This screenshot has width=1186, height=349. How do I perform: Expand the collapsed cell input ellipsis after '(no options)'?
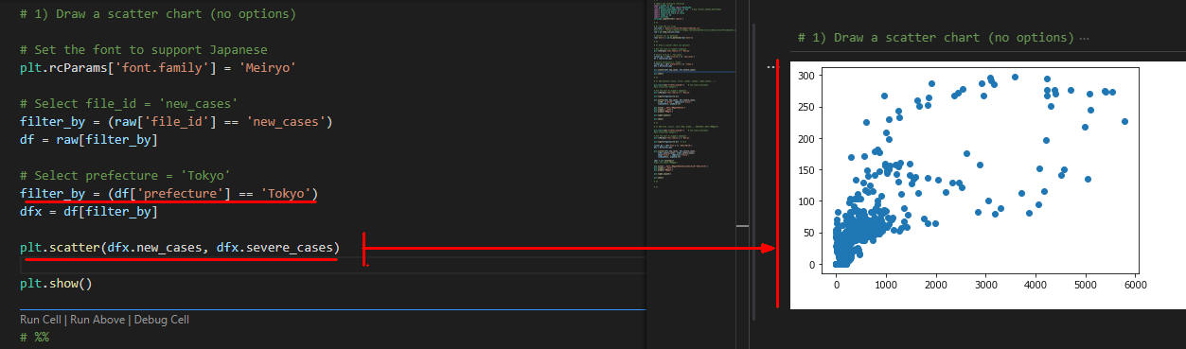pyautogui.click(x=1083, y=38)
